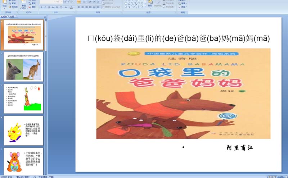Create a new slide with 新建幻灯片 icon
This screenshot has width=288, height=178.
click(x=23, y=5)
